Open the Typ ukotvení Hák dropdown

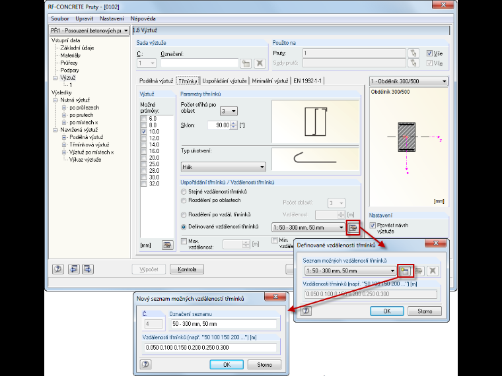point(223,167)
